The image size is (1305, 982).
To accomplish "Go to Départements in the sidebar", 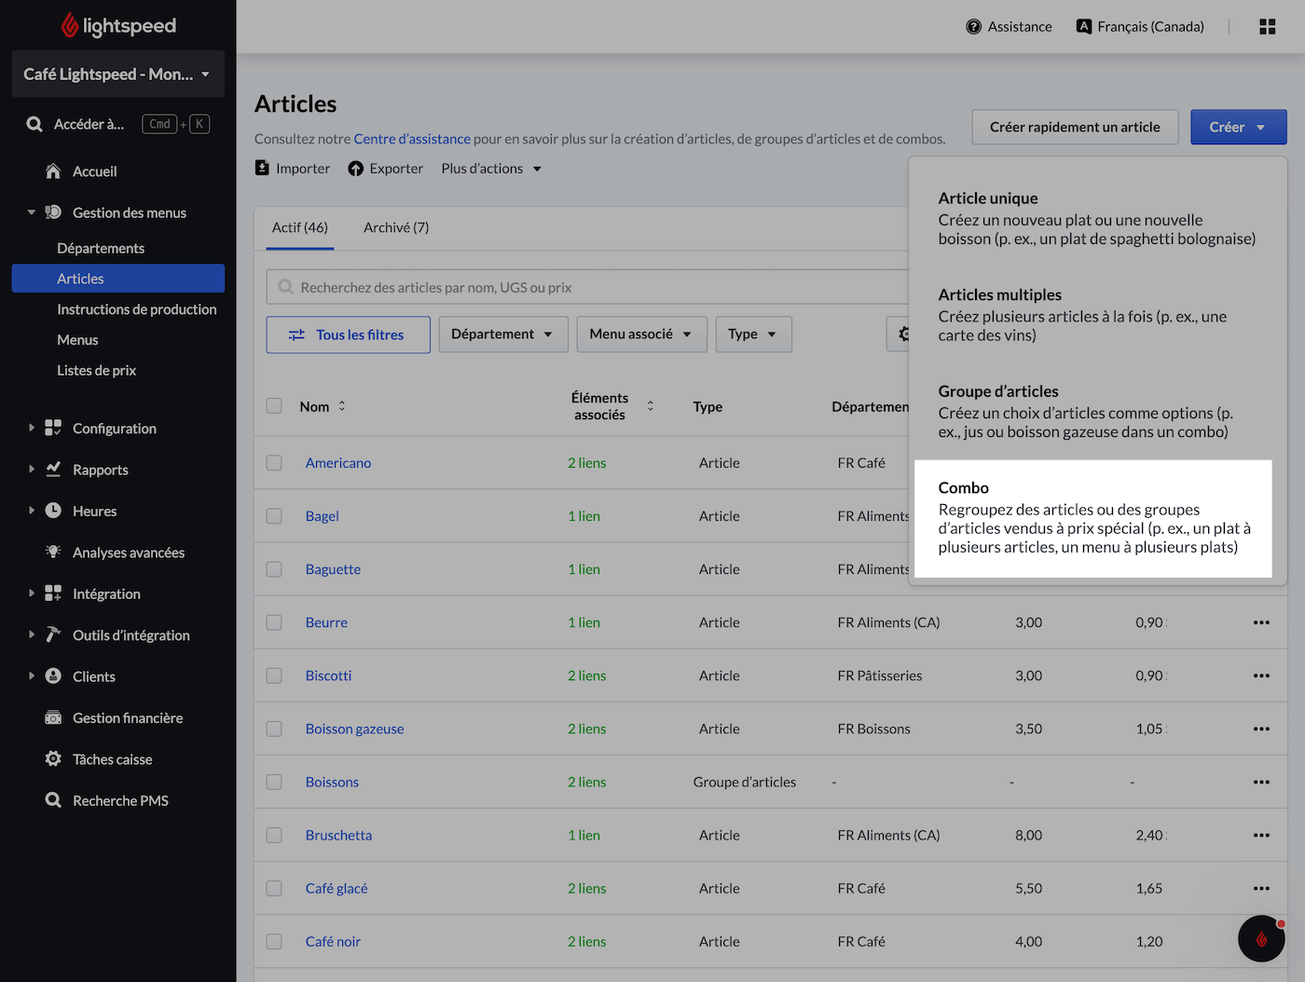I will [x=101, y=248].
